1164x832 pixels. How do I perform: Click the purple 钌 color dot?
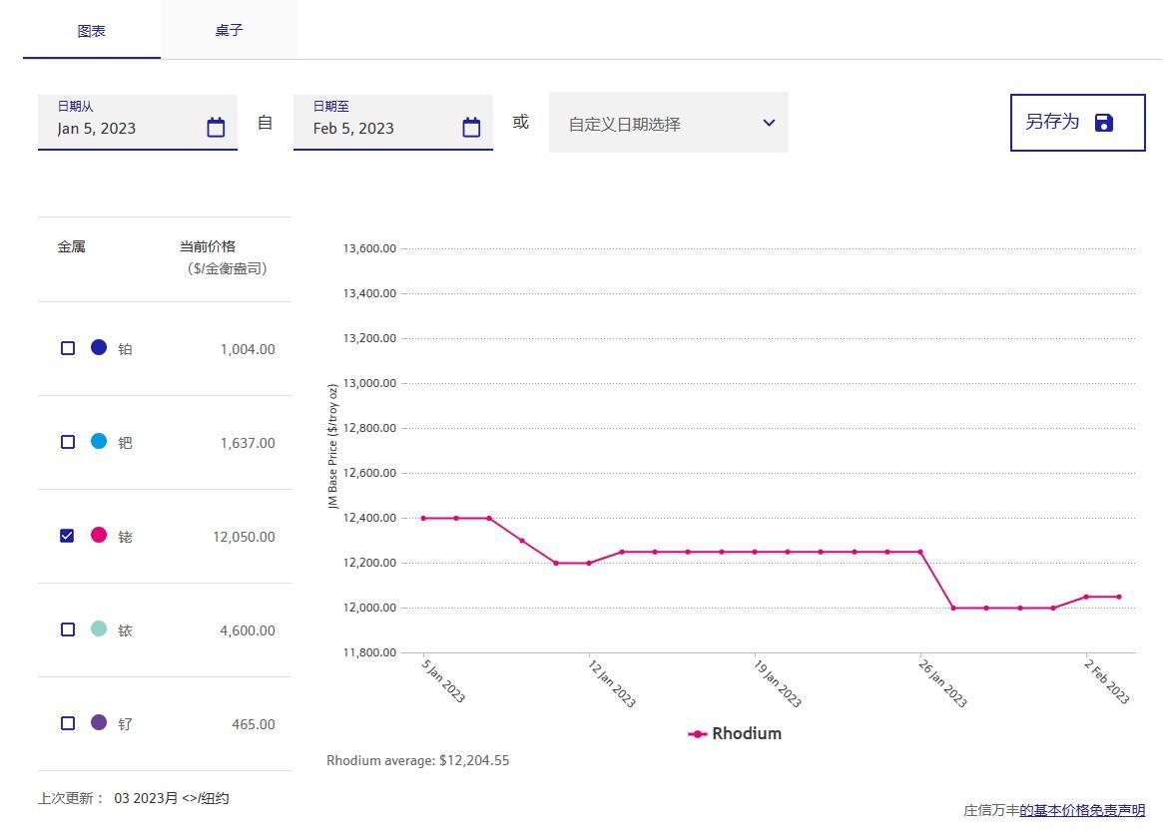[x=99, y=722]
